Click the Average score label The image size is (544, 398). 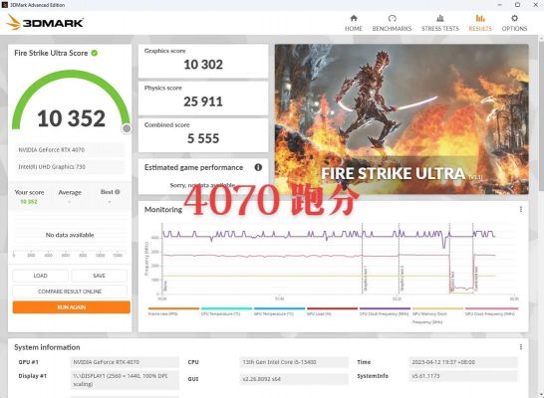(x=70, y=192)
